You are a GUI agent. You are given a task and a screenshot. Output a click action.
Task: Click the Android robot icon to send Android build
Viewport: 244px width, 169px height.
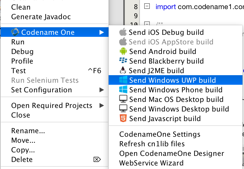tap(123, 51)
